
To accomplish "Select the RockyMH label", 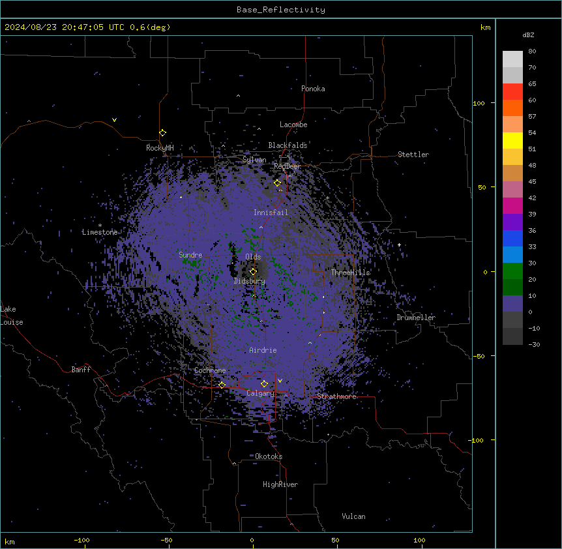I will (160, 147).
